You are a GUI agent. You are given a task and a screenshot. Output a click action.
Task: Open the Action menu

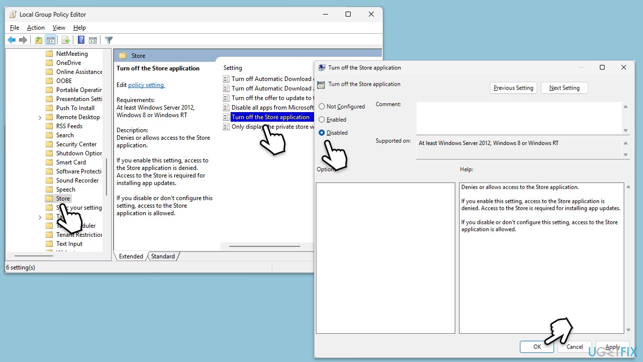point(36,28)
